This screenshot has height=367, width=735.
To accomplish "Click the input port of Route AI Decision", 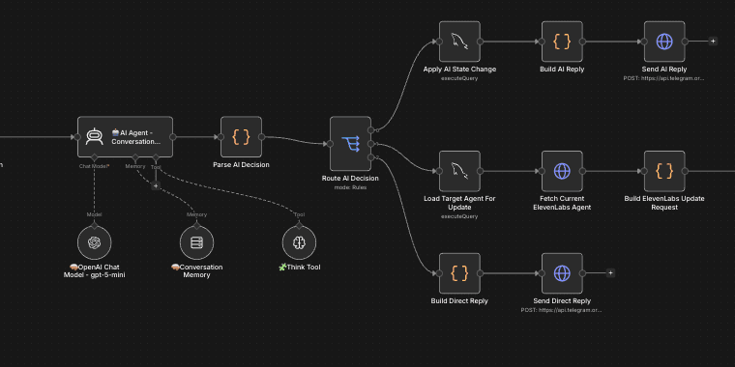I will coord(330,144).
